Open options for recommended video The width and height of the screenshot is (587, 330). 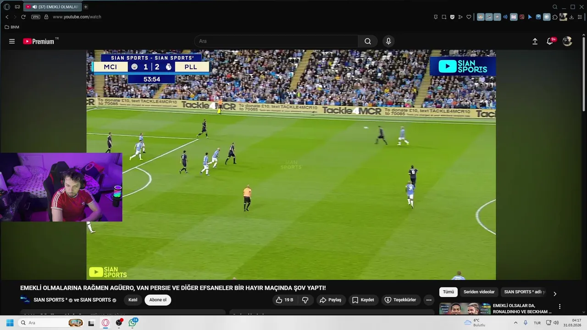tap(559, 306)
